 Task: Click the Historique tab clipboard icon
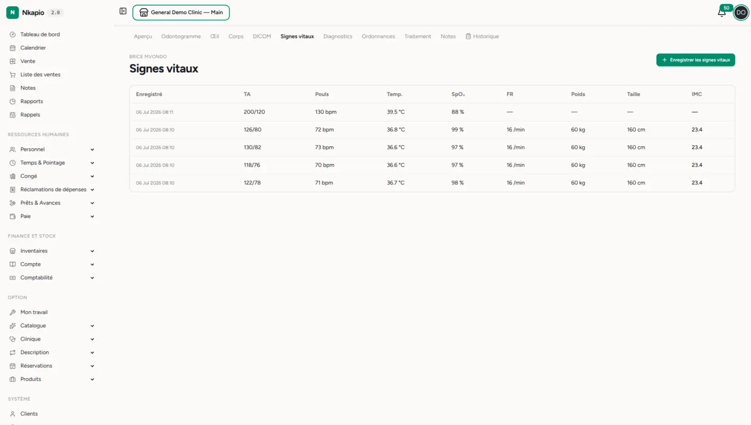click(468, 36)
